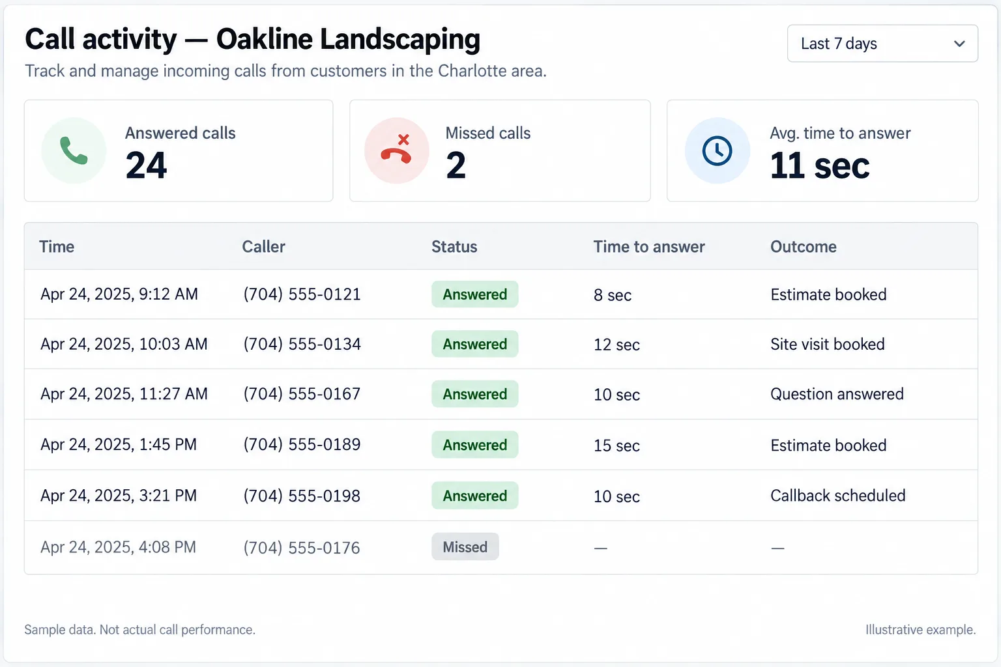Click Answered badge in 9:12 AM row
The image size is (1001, 667).
coord(475,294)
